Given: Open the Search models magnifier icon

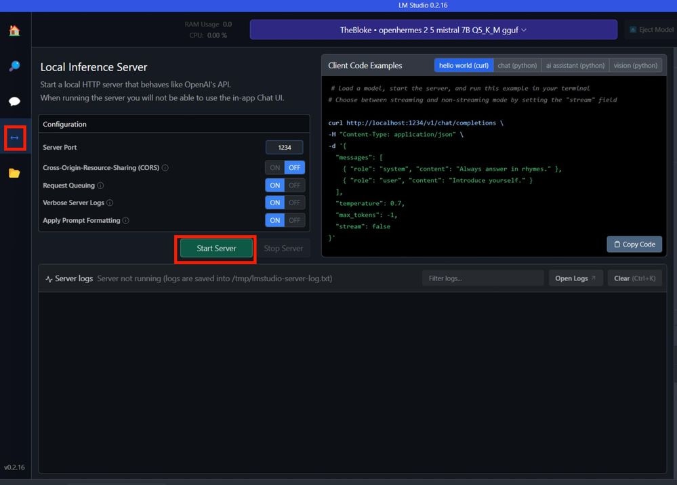Looking at the screenshot, I should pyautogui.click(x=14, y=66).
